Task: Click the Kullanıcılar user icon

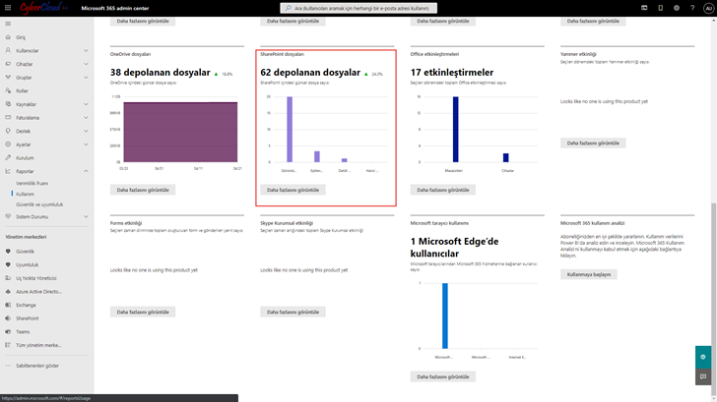Action: (8, 51)
